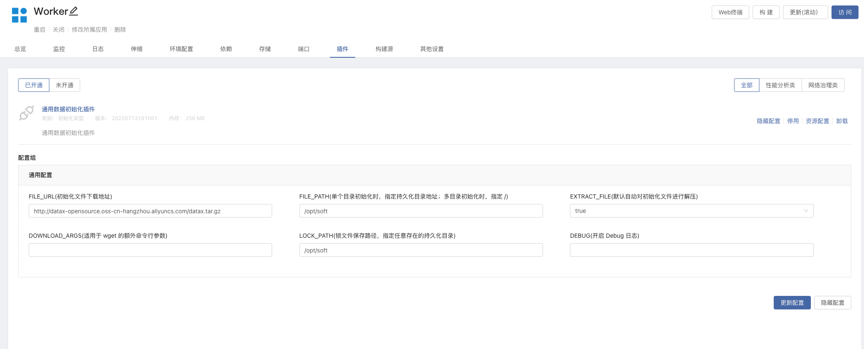Click the 停用 plugin link

coord(793,121)
